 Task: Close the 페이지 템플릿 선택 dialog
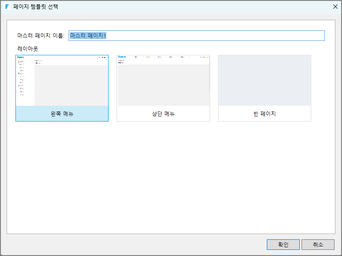coord(335,7)
